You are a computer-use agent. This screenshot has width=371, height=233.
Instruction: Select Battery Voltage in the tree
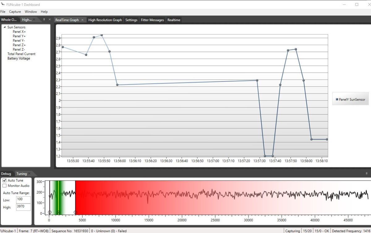[19, 58]
